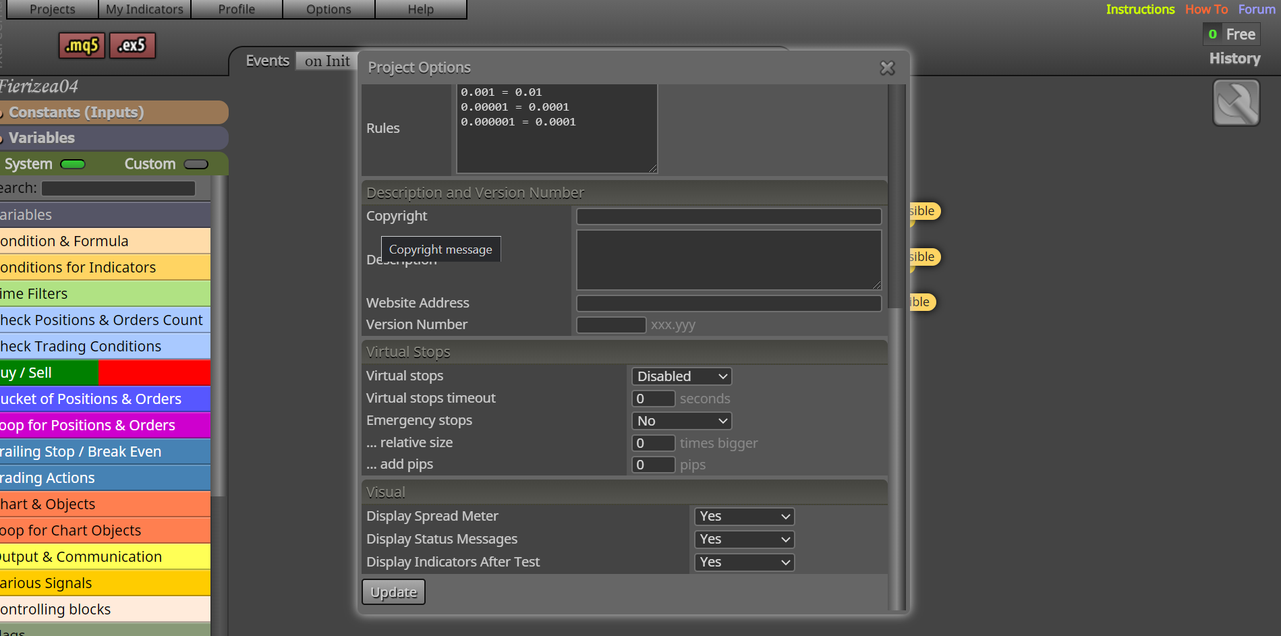
Task: Click the Update button
Action: (393, 592)
